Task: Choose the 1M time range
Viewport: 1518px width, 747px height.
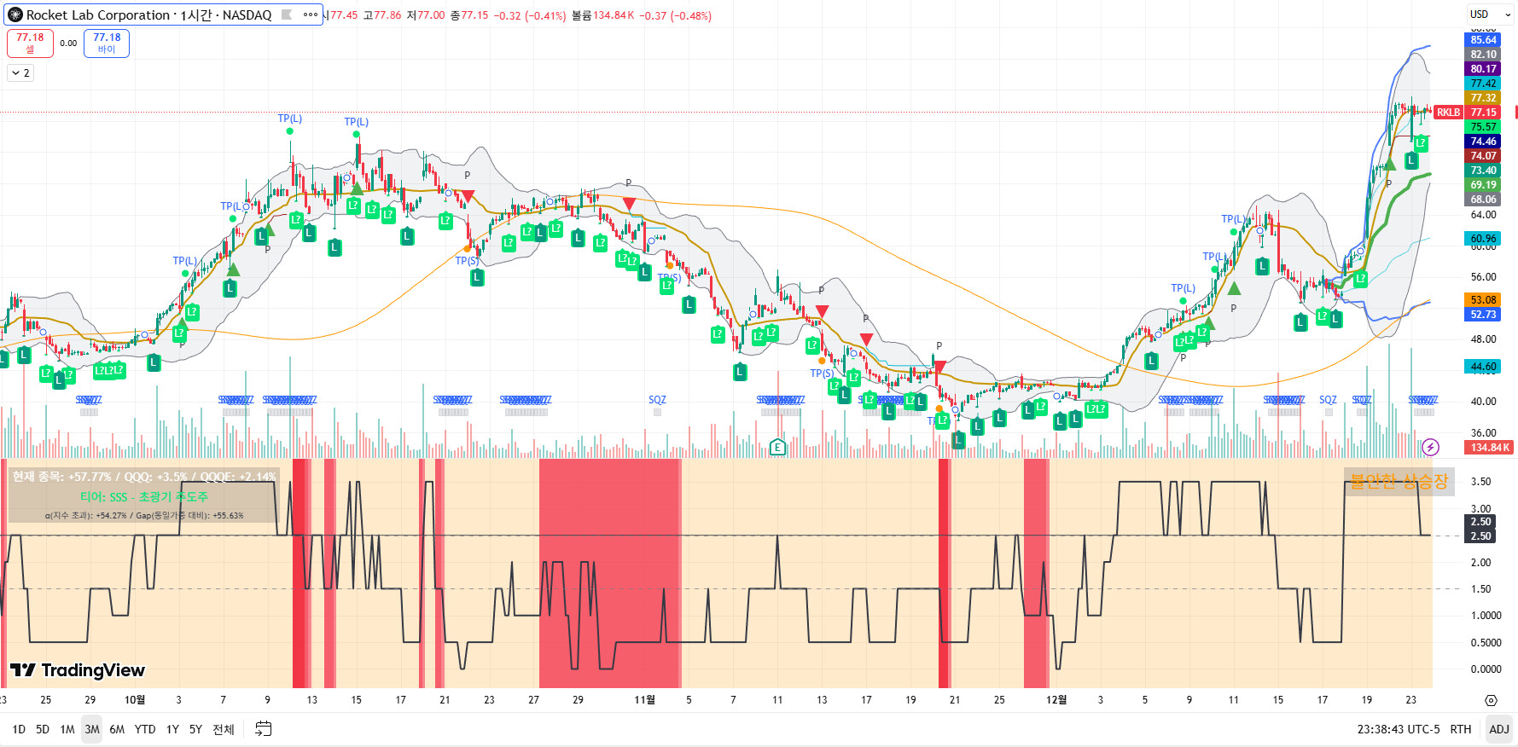Action: coord(67,729)
